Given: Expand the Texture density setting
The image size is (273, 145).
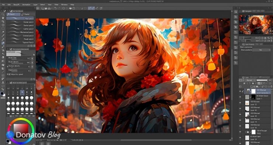Looking at the screenshot, I should (8, 66).
